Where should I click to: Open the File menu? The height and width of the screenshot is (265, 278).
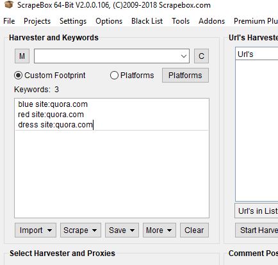click(9, 21)
